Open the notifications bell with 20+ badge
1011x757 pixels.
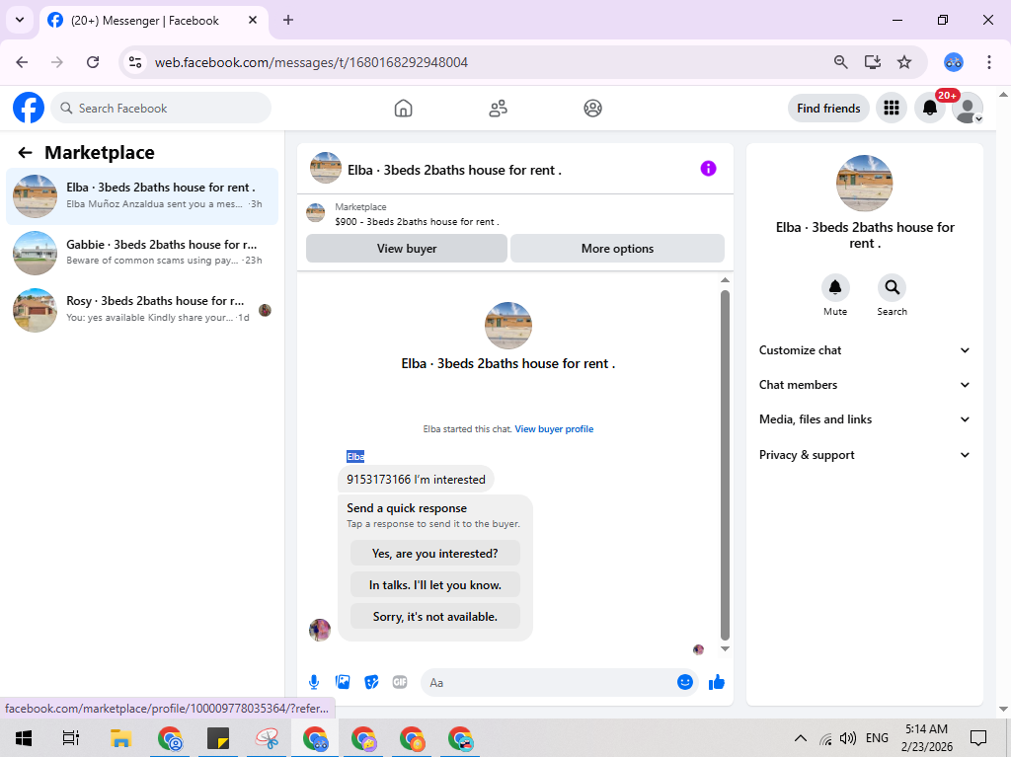tap(930, 109)
